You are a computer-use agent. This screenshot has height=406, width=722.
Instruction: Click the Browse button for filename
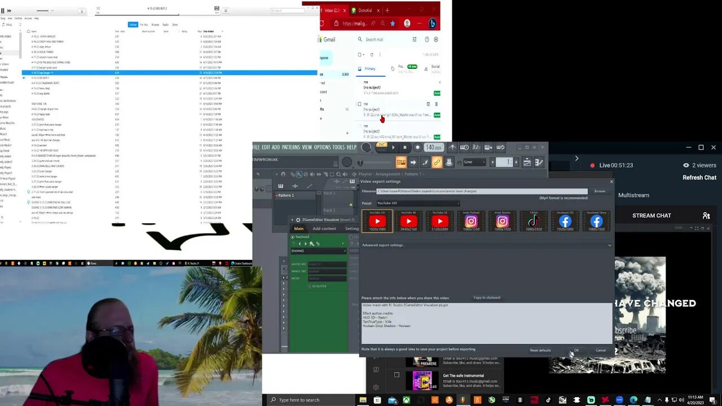pos(600,191)
